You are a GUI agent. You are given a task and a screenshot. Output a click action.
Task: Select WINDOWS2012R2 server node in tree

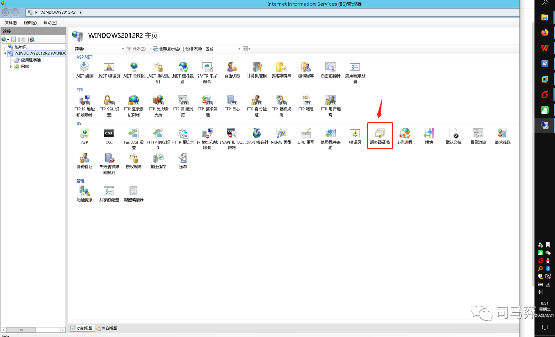click(x=40, y=53)
